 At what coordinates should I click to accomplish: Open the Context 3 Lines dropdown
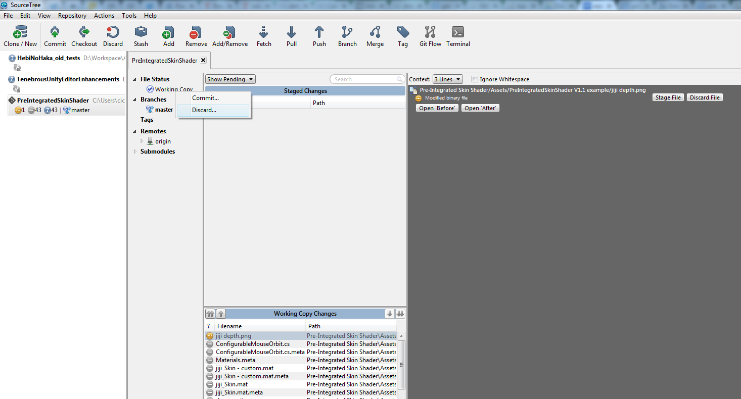click(448, 79)
